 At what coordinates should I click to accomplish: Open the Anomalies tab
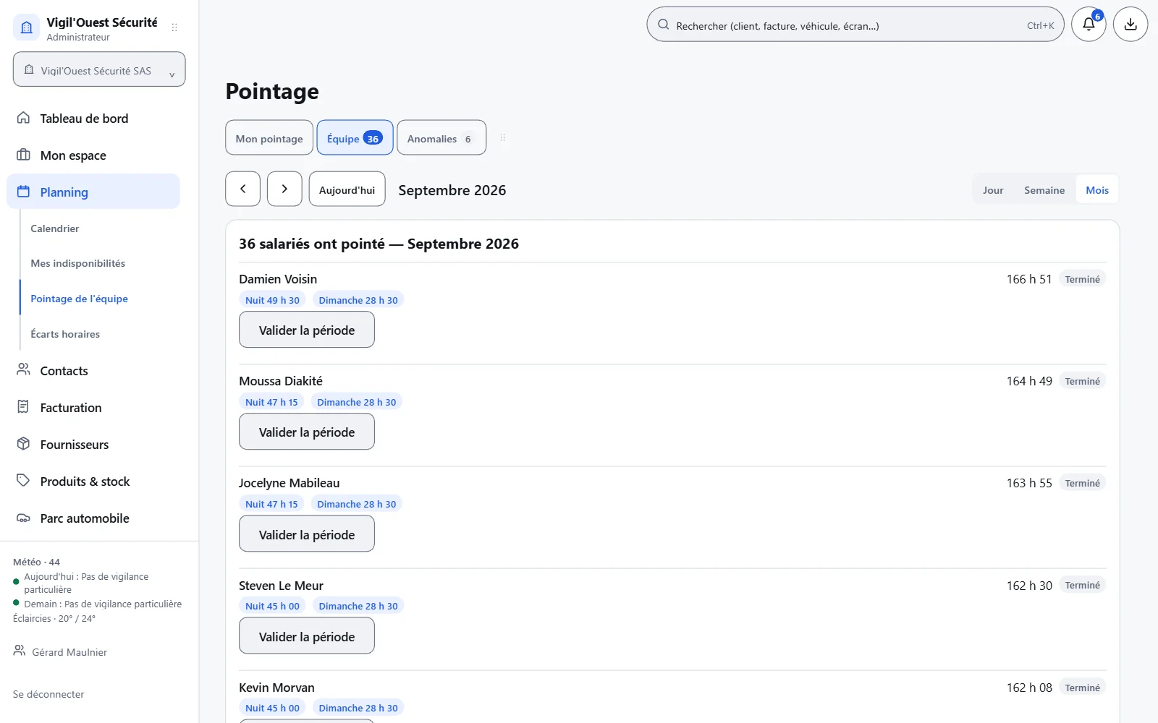[441, 137]
